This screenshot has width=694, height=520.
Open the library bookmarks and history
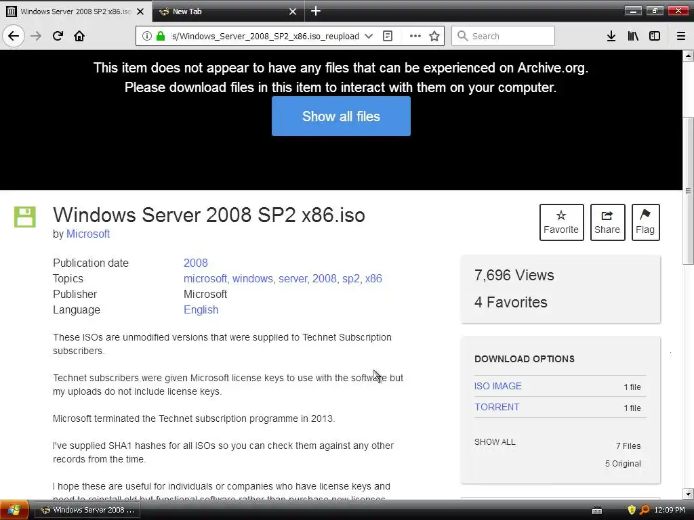(x=633, y=36)
